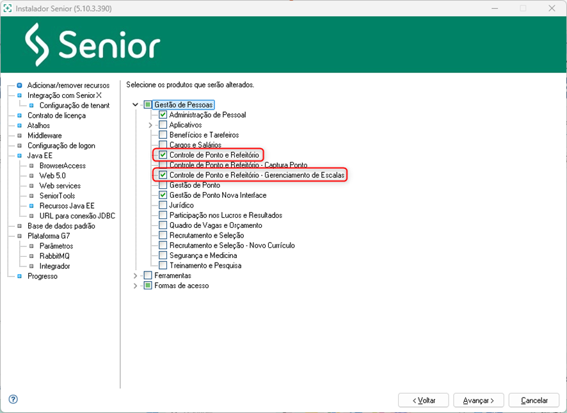The image size is (567, 413).
Task: Check the Recrutamento e Seleção checkbox
Action: pos(163,235)
